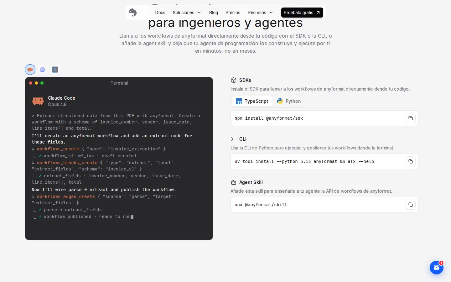Viewport: 451px width, 282px height.
Task: Click the 'workflow published · ready to run' line
Action: tap(87, 217)
